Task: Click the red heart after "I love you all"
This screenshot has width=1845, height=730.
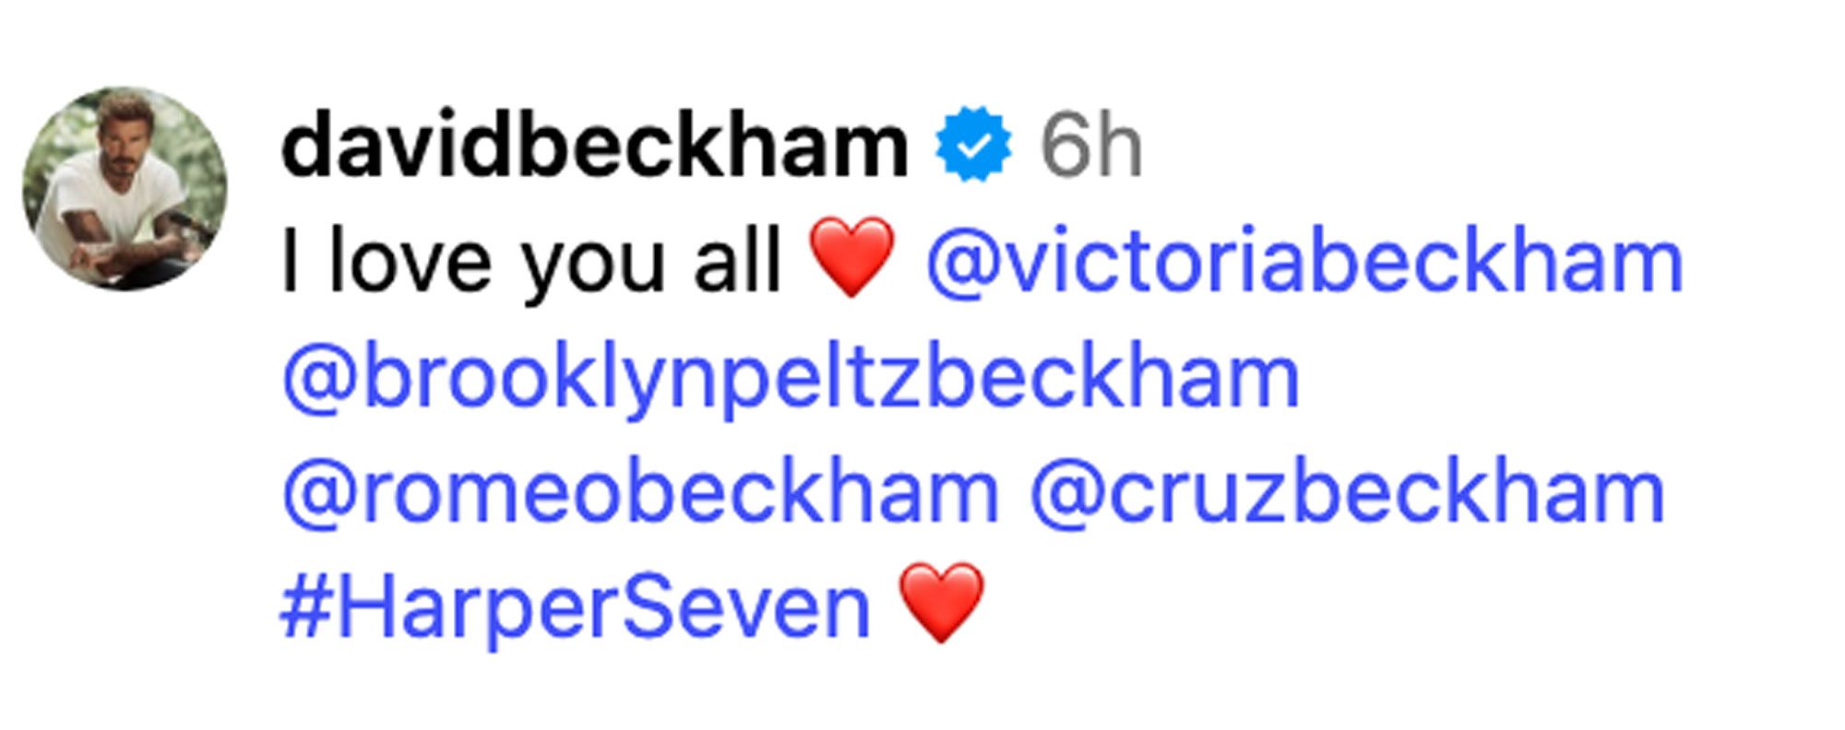Action: (x=851, y=258)
